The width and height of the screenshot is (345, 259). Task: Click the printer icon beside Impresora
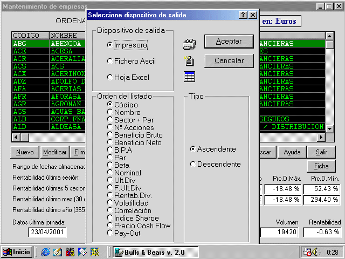tap(189, 44)
